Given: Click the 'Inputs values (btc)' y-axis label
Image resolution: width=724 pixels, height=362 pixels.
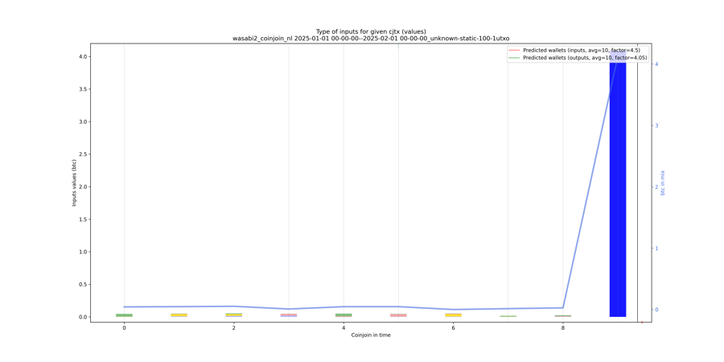Looking at the screenshot, I should 74,183.
